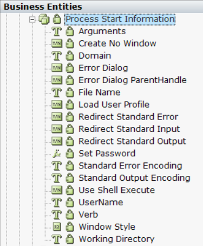
Task: Collapse the Process Start Information node
Action: (32, 20)
